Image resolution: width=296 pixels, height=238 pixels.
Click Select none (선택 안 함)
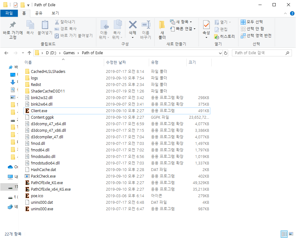(x=252, y=29)
